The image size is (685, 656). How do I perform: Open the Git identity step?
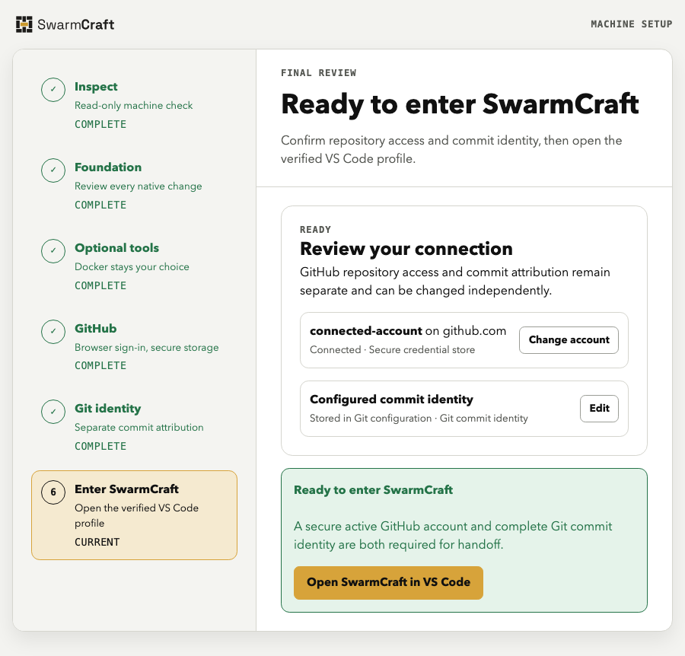coord(107,409)
